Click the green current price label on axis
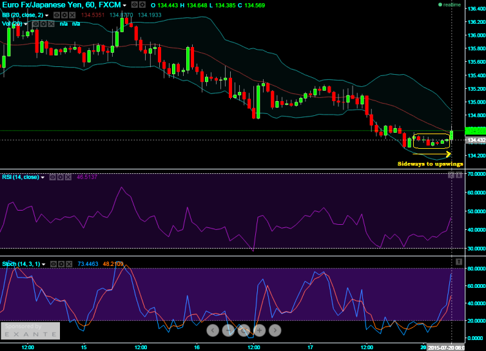Viewport: 486px width, 351px height. [x=476, y=131]
